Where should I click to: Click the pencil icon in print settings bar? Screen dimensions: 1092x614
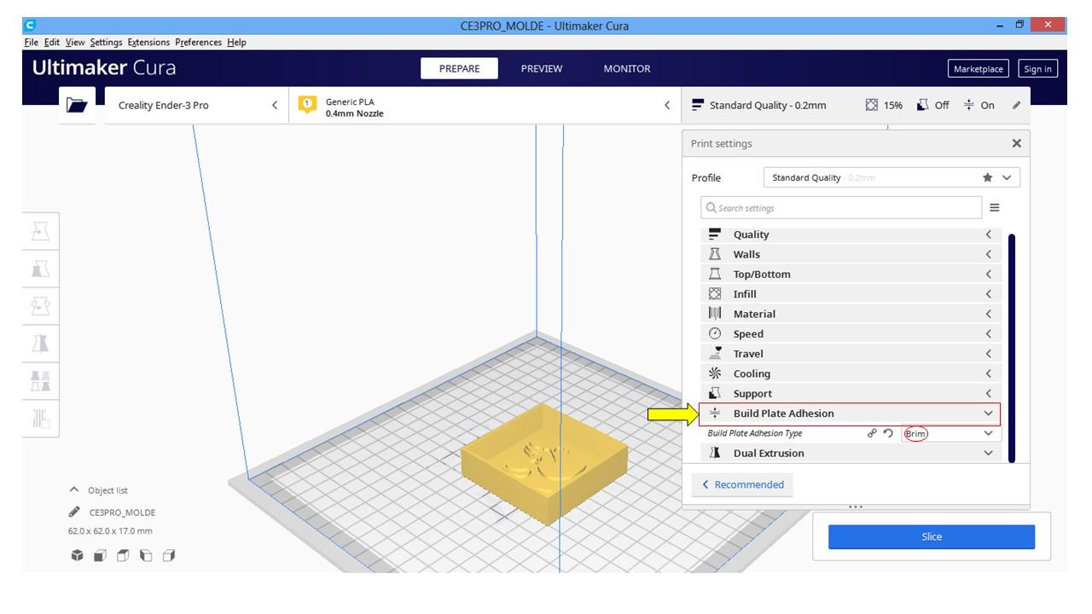click(x=1016, y=105)
